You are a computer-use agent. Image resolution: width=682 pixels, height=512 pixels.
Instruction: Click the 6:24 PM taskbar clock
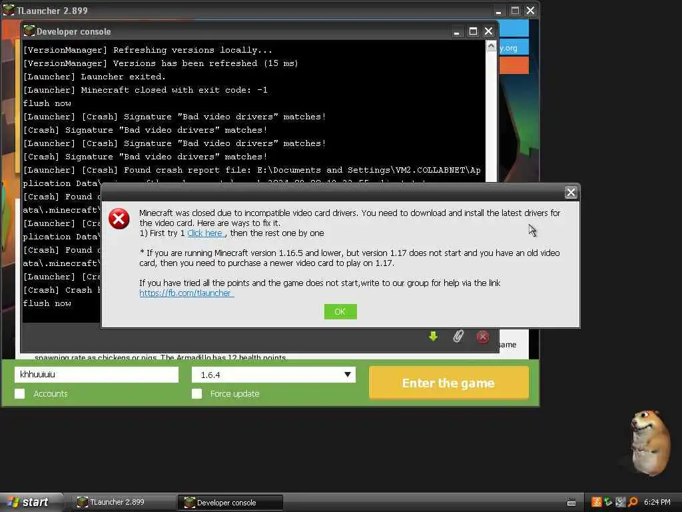657,502
